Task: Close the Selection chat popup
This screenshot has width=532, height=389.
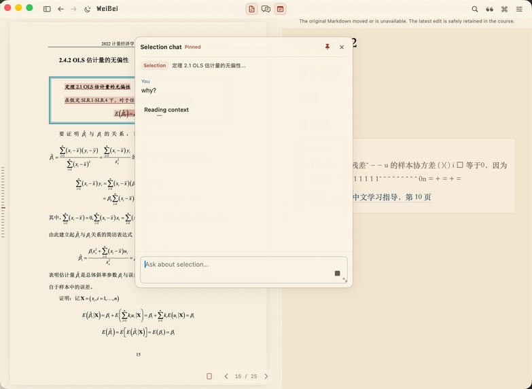Action: click(342, 47)
